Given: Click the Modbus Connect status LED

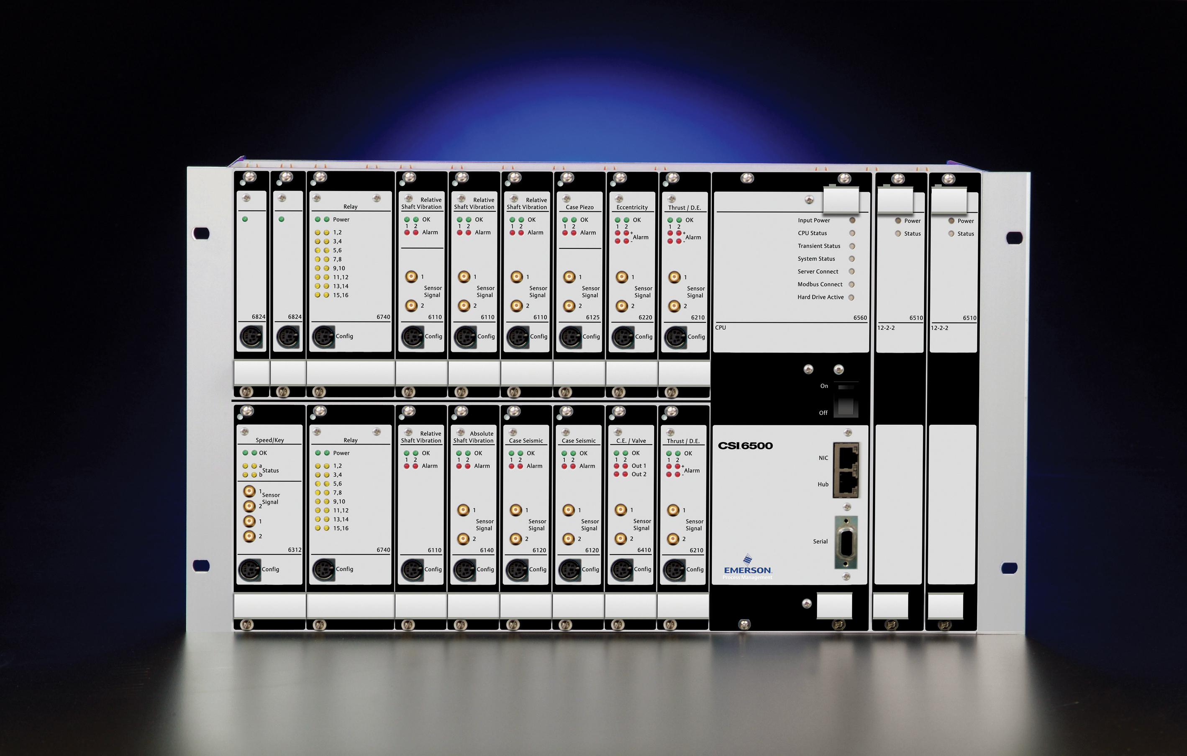Looking at the screenshot, I should pos(851,285).
